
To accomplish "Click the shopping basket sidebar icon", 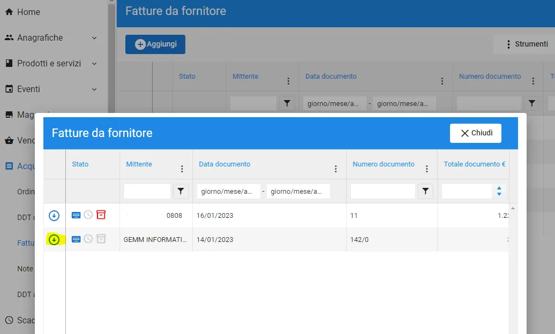I will (x=9, y=140).
